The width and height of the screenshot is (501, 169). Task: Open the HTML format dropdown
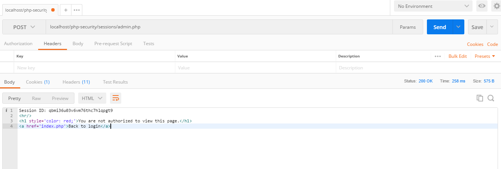pyautogui.click(x=92, y=98)
